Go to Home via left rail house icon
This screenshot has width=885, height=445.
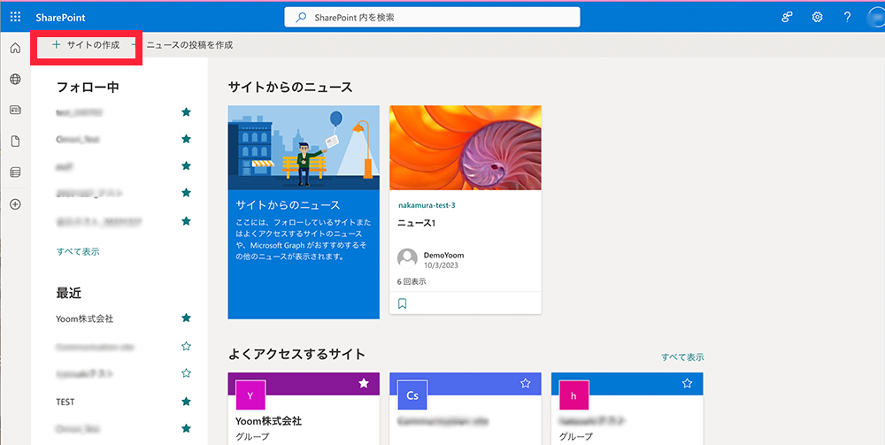[x=15, y=48]
